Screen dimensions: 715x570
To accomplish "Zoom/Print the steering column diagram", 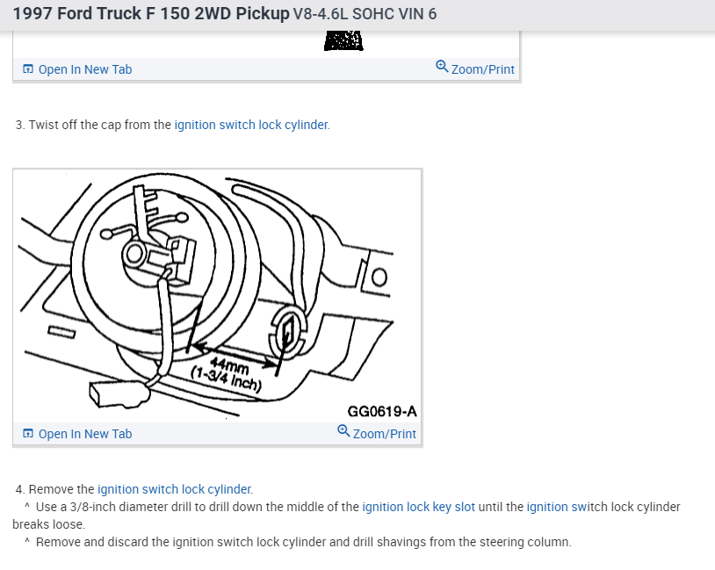I will point(377,433).
